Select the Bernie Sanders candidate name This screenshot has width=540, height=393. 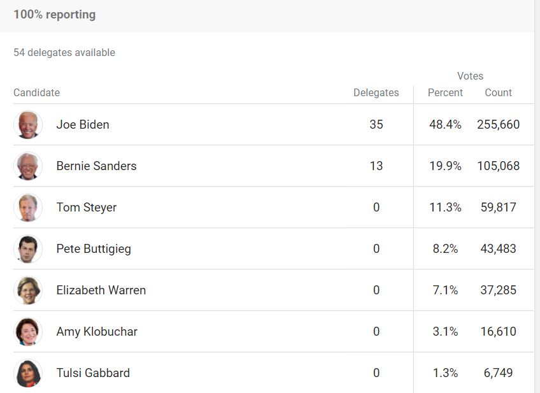click(x=96, y=166)
